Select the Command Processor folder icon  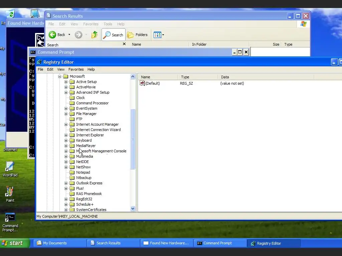(x=72, y=103)
